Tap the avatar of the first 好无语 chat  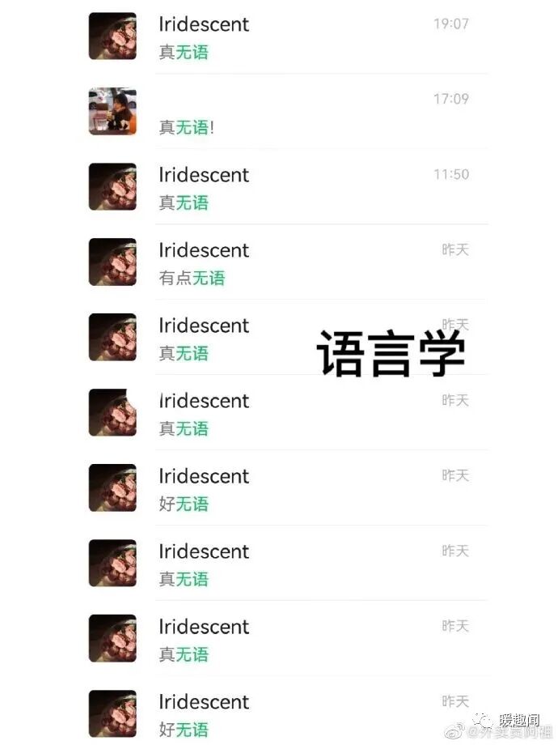coord(112,487)
